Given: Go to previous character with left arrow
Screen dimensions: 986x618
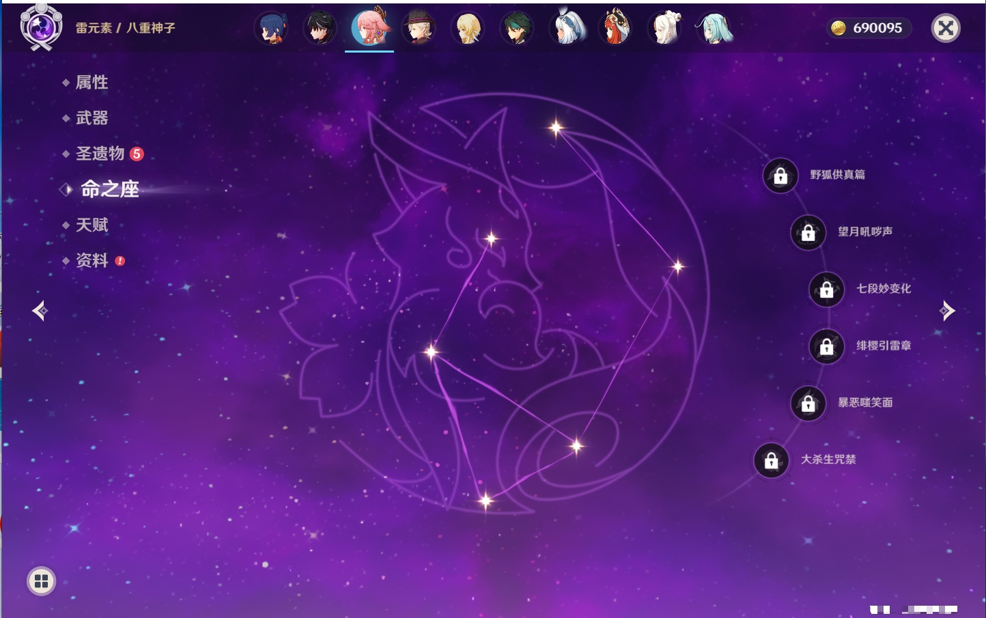Looking at the screenshot, I should tap(40, 311).
